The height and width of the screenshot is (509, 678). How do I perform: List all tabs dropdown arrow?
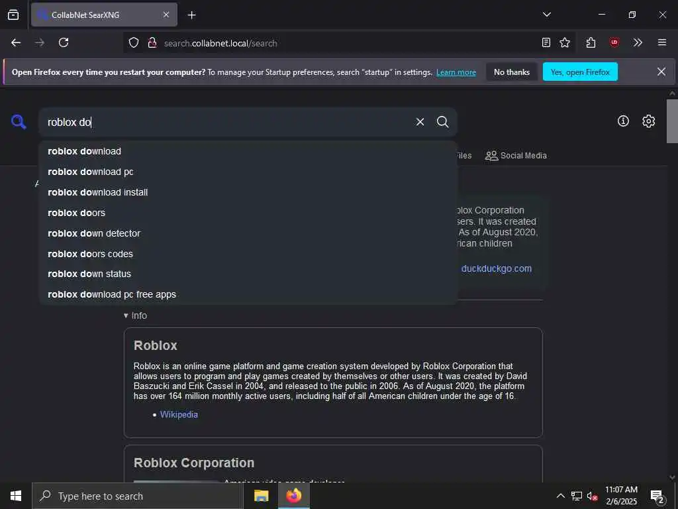tap(547, 15)
